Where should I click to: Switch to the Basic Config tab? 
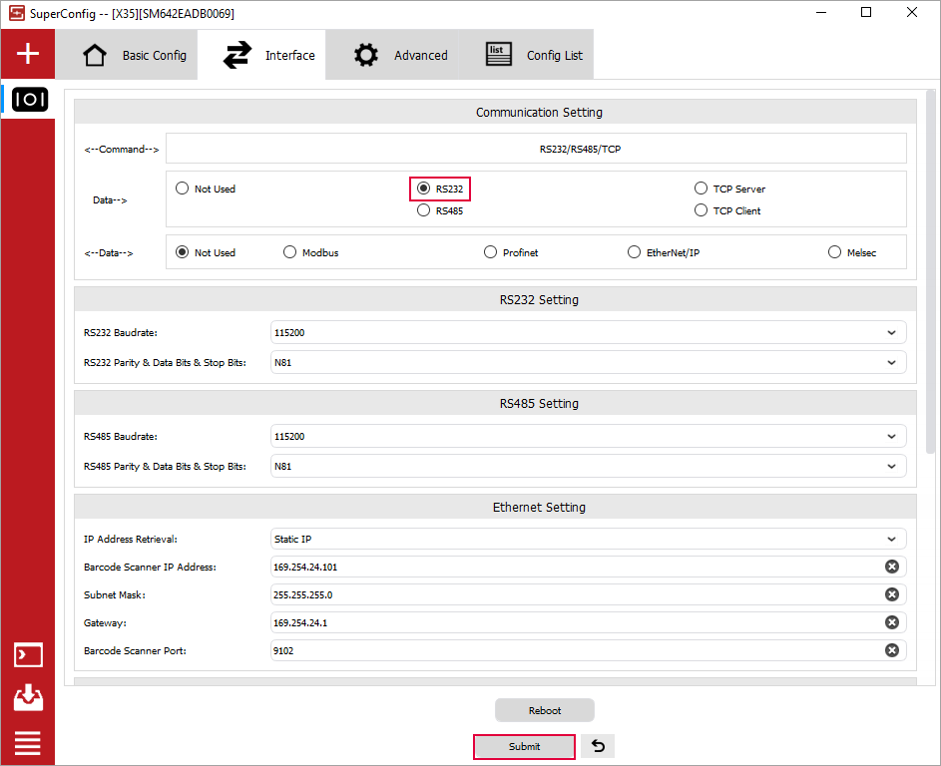(135, 55)
